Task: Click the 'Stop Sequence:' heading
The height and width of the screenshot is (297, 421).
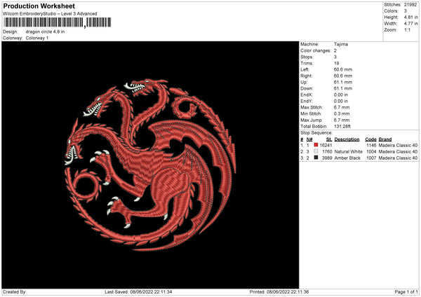Action: [x=316, y=133]
